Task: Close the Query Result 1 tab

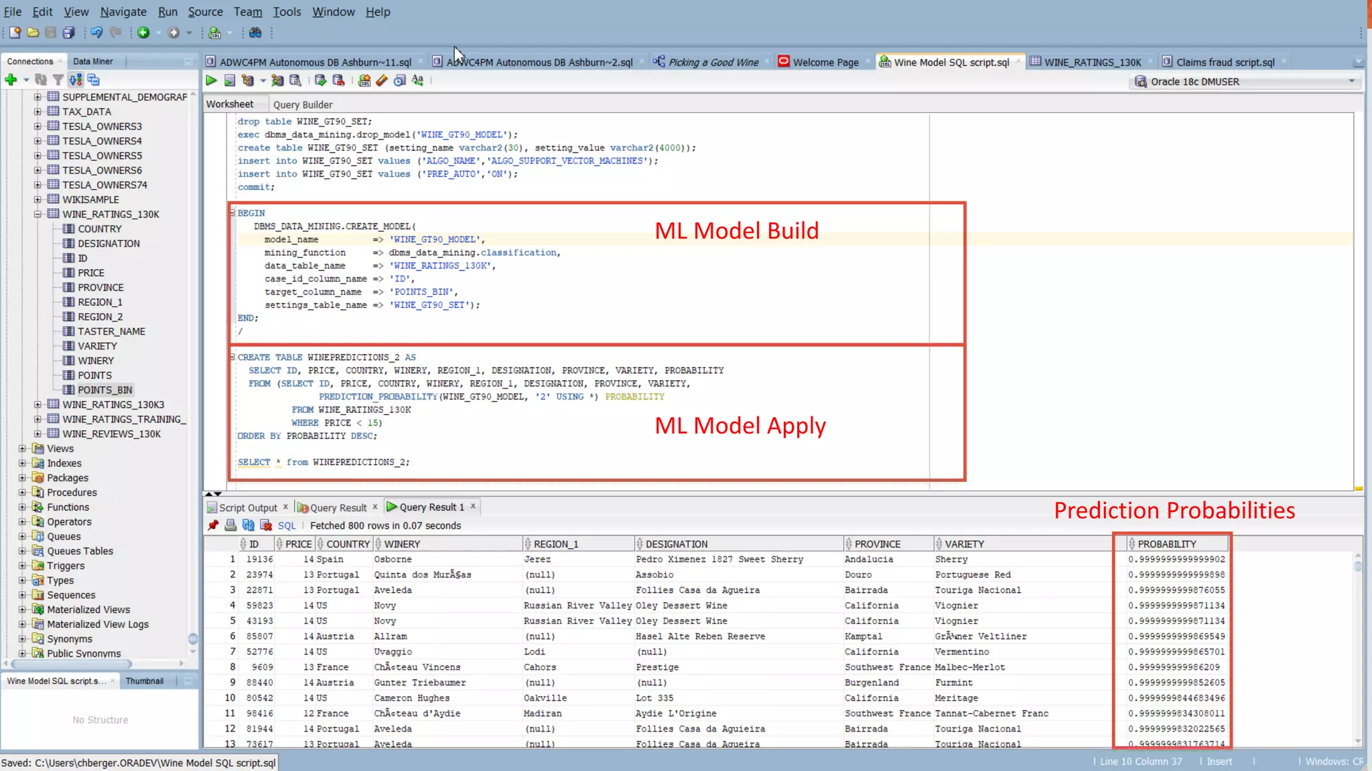Action: pos(473,506)
